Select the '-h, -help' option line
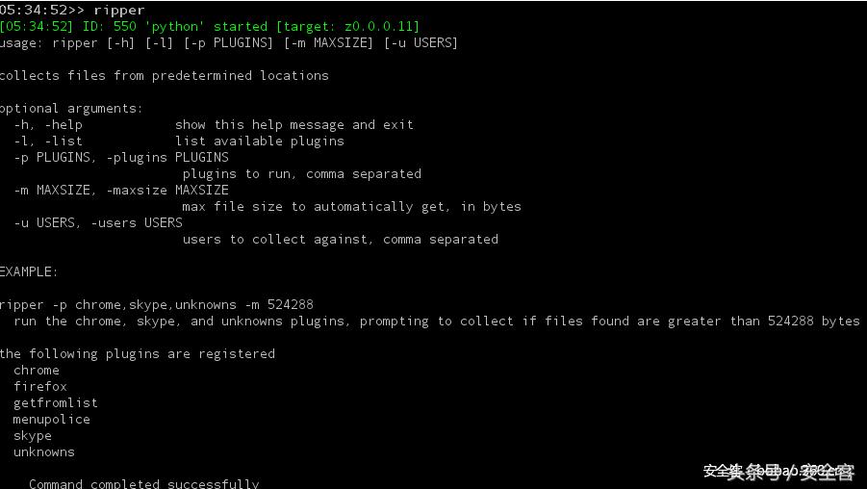Viewport: 867px width, 489px height. point(48,124)
